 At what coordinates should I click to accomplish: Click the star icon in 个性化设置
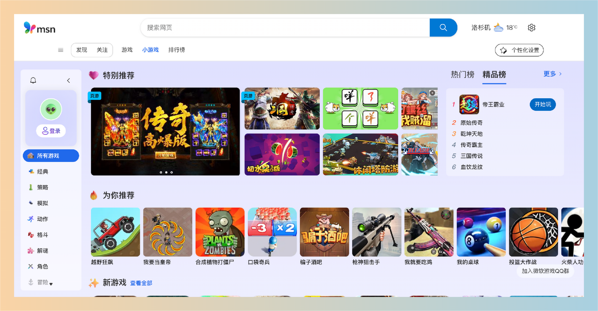[x=503, y=50]
